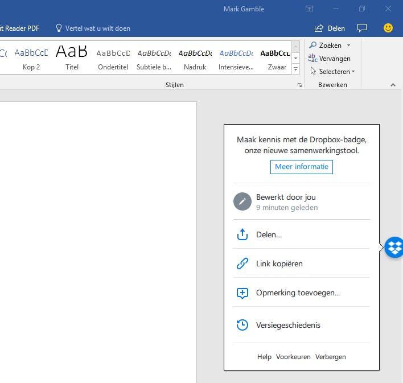
Task: Expand the styles gallery more arrow
Action: tap(295, 69)
